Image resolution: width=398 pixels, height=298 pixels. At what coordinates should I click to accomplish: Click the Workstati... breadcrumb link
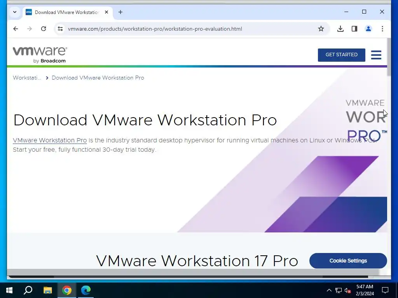point(27,78)
